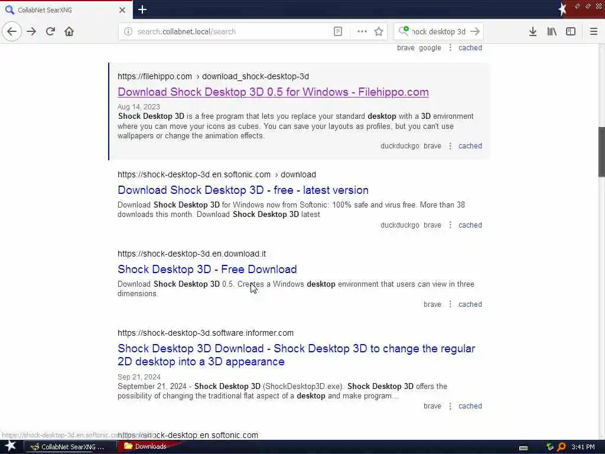Click the shock-desktop-3d.en.download.it URL text

(x=192, y=254)
